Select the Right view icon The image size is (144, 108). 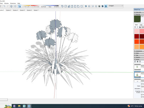point(72,6)
